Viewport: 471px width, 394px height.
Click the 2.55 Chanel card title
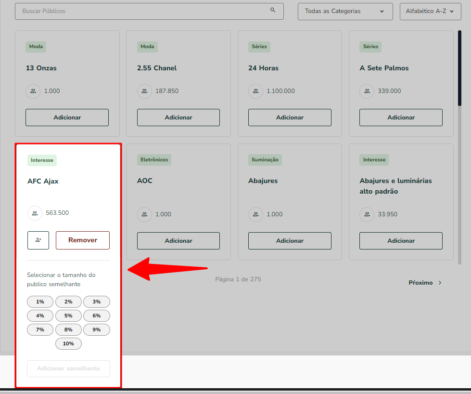pyautogui.click(x=157, y=68)
